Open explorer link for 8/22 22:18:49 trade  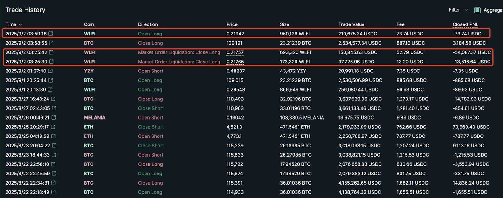pyautogui.click(x=53, y=192)
